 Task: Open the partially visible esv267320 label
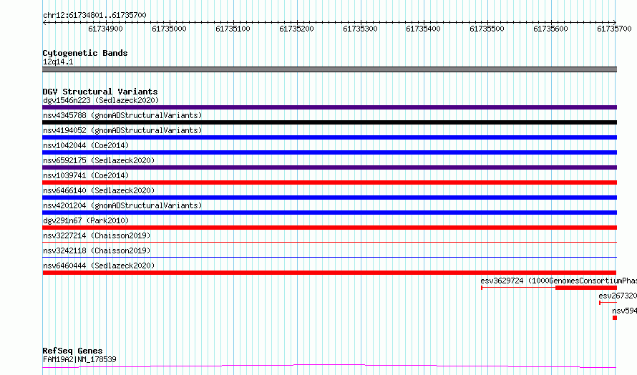[x=618, y=296]
